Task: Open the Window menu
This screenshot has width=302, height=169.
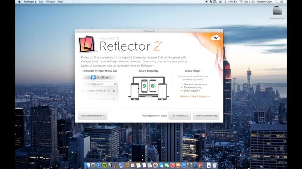Action: [50, 2]
